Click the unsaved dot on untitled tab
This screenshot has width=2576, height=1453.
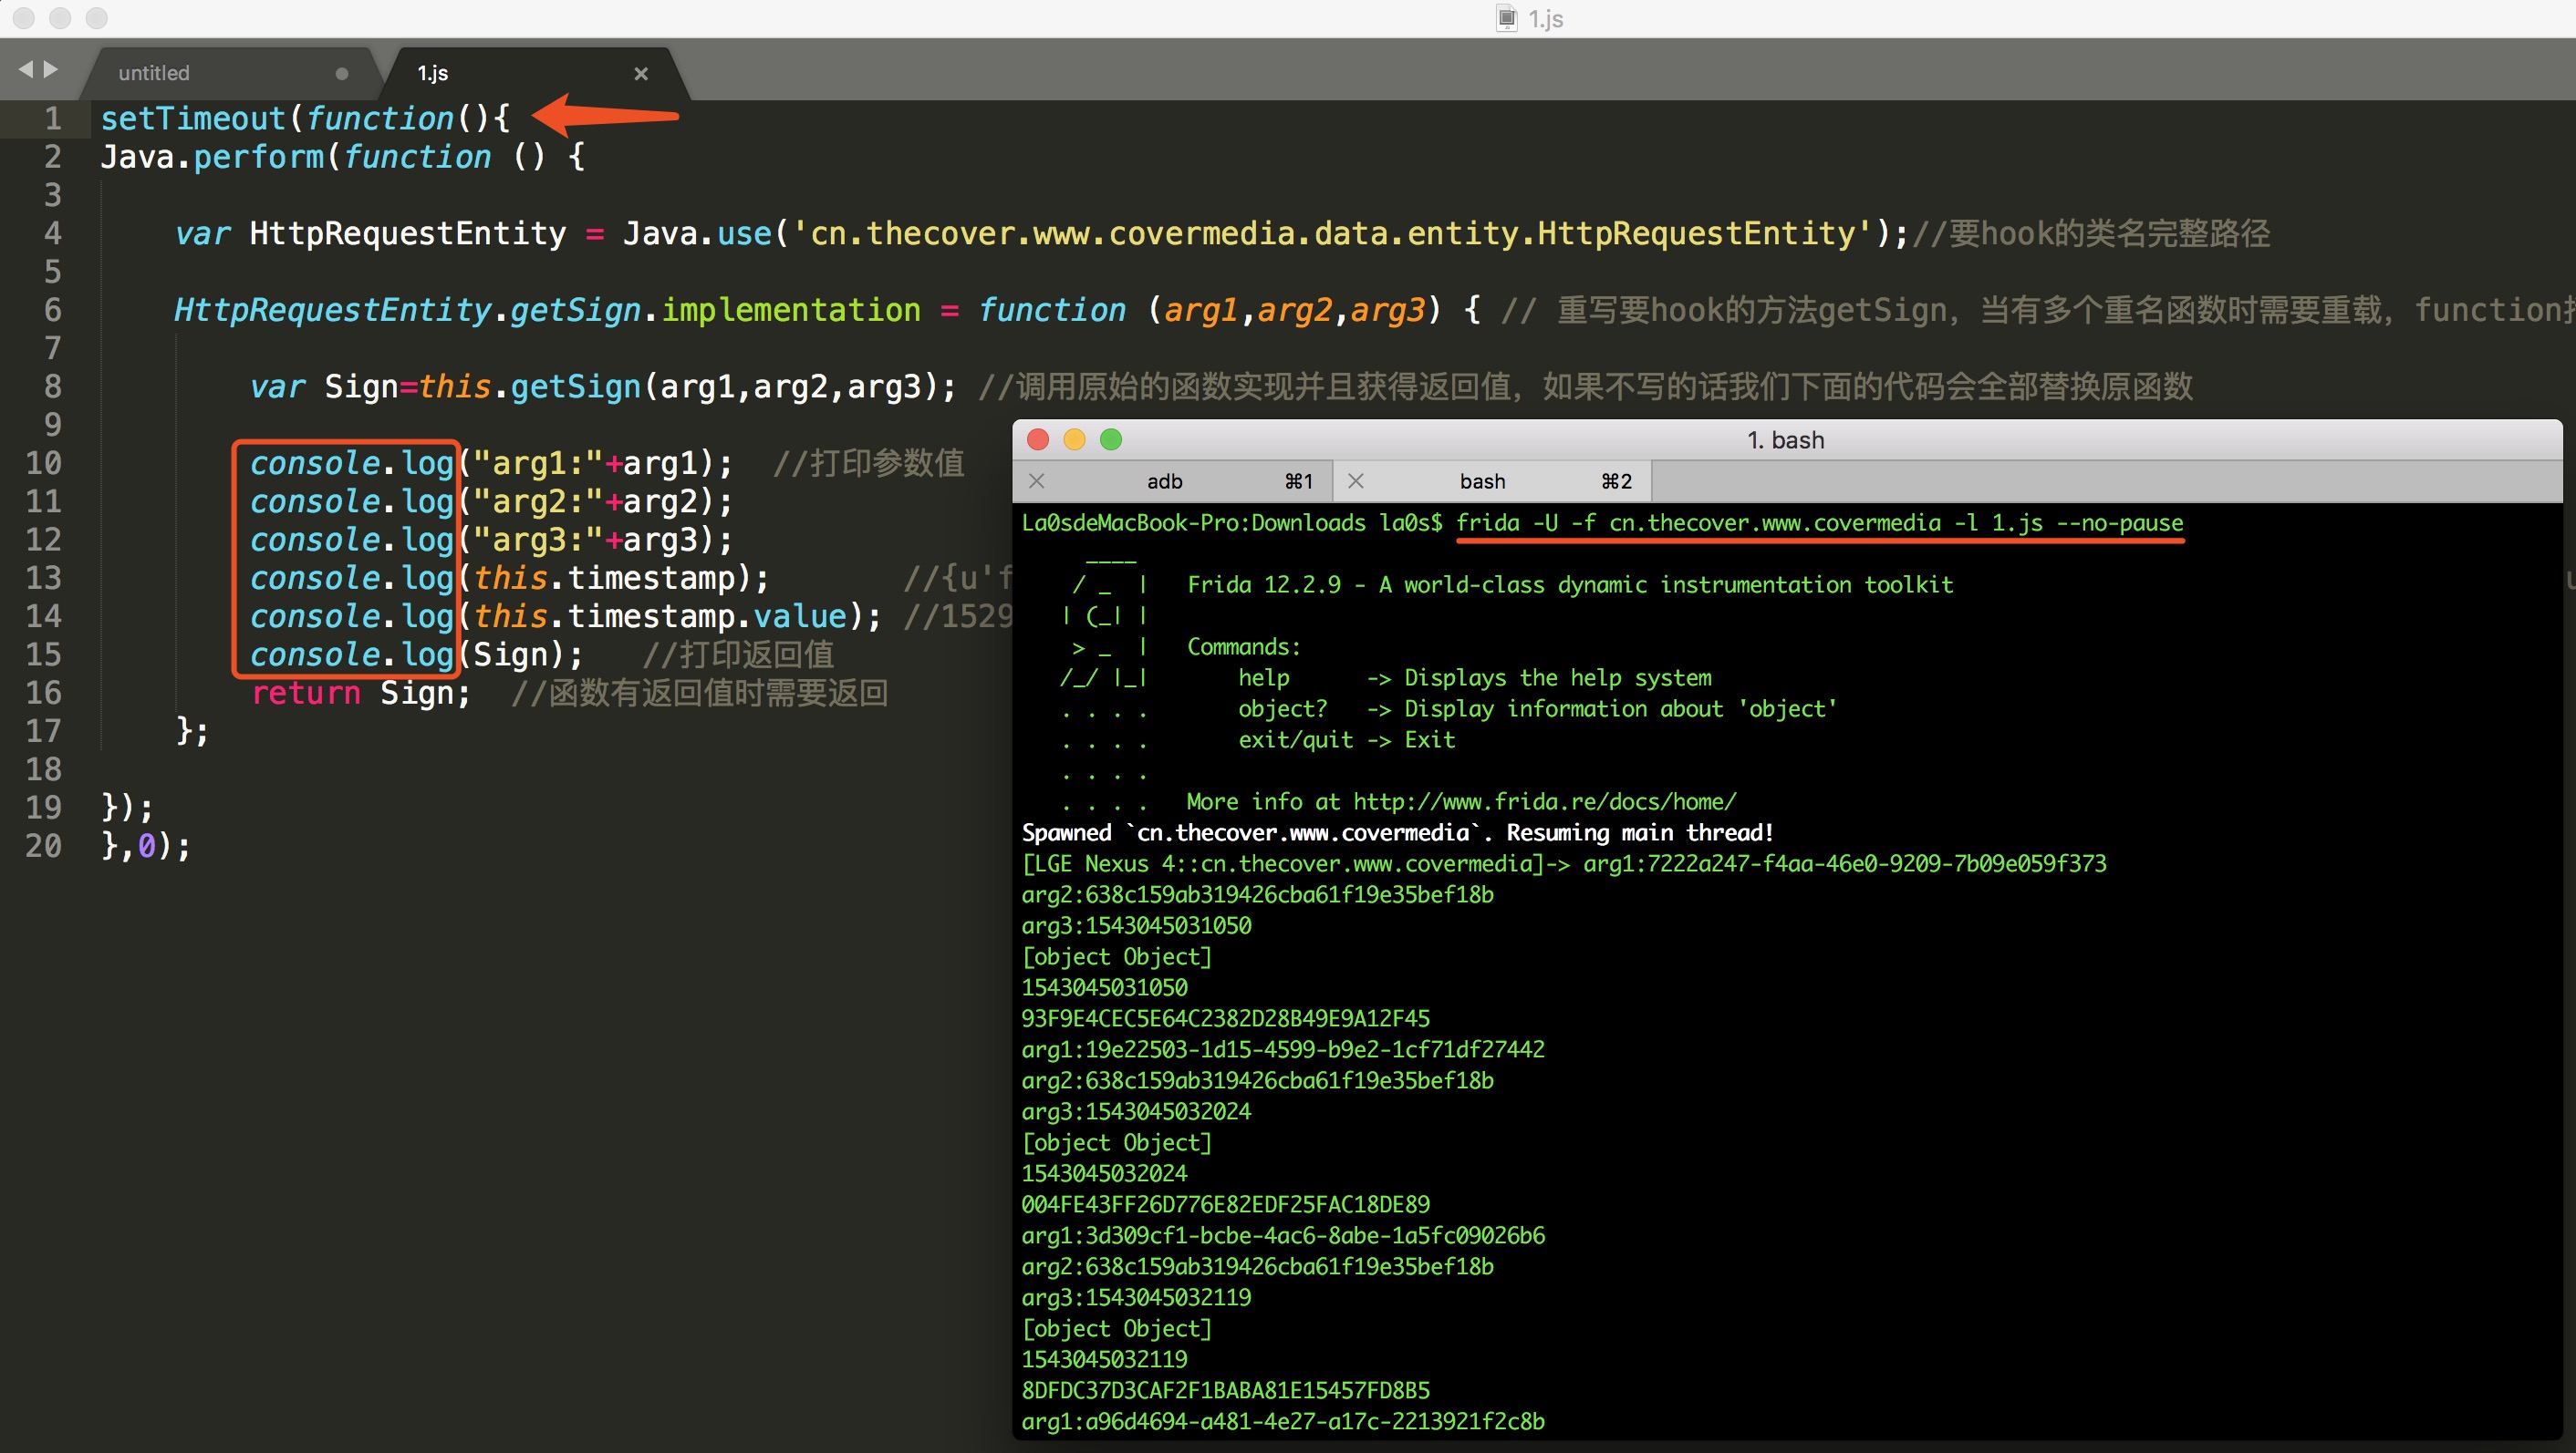pyautogui.click(x=342, y=73)
